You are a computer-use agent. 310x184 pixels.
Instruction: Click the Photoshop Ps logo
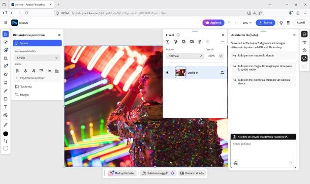coord(14,23)
